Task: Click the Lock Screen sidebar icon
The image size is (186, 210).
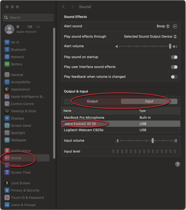Action: [x=6, y=183]
